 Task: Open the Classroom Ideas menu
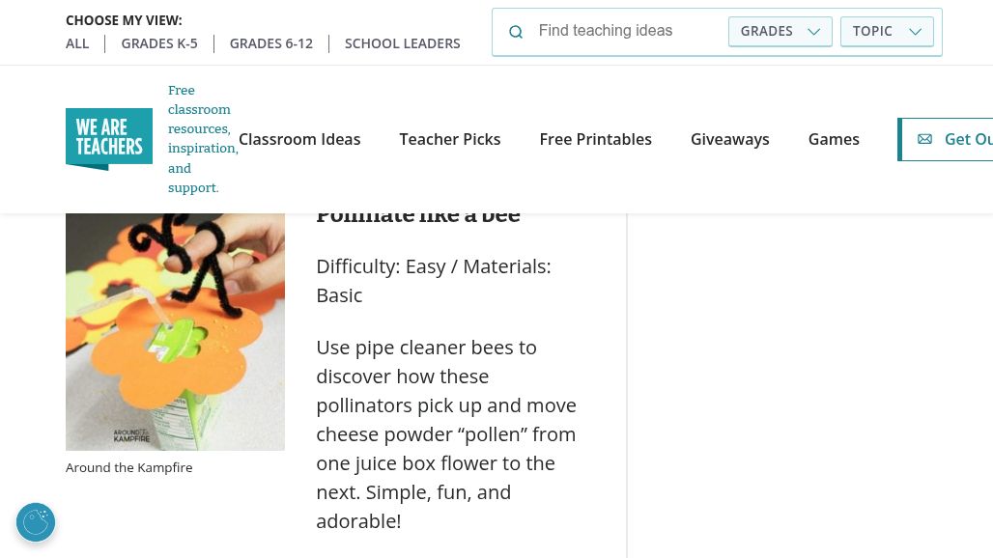pyautogui.click(x=299, y=139)
